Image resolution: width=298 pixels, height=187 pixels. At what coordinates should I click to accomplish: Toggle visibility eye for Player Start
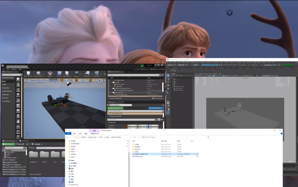[109, 80]
